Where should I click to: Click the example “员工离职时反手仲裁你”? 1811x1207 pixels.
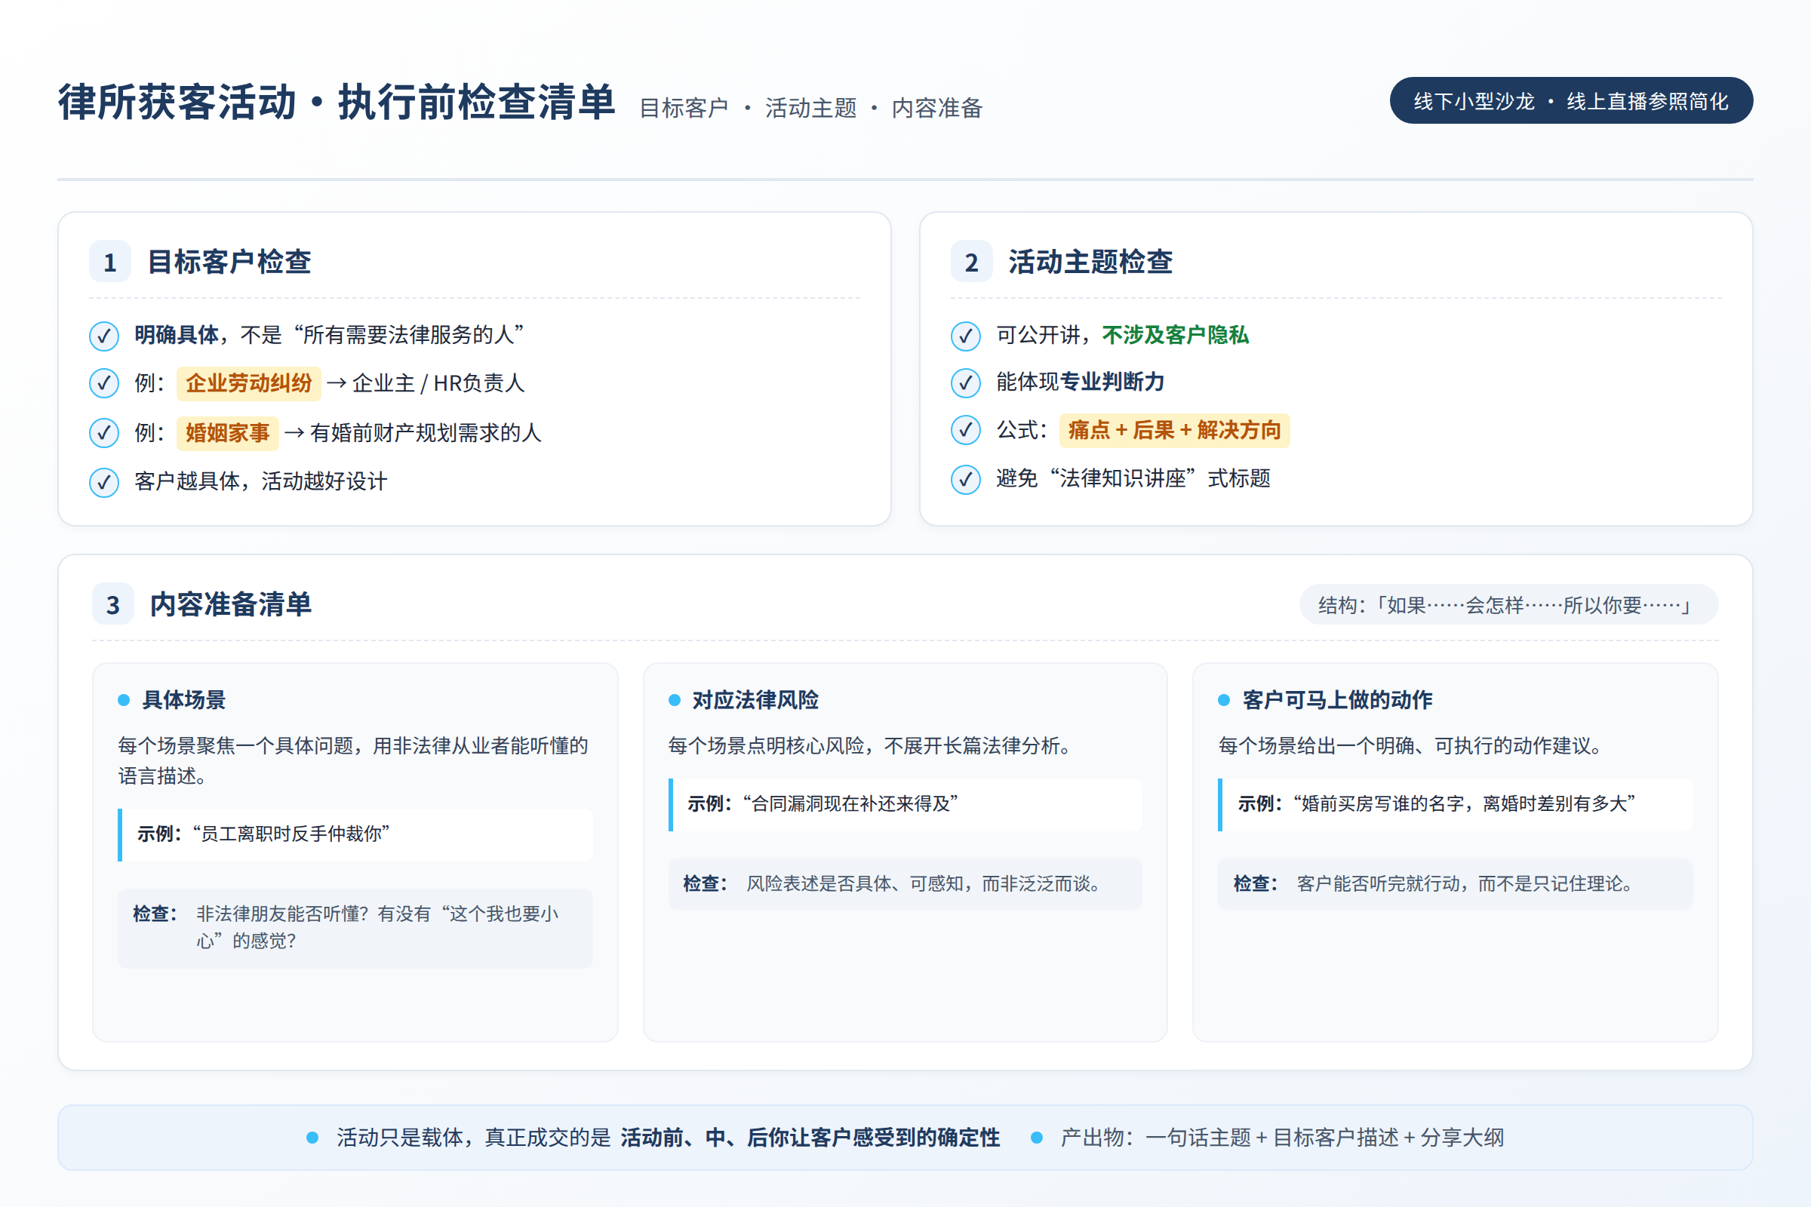(x=292, y=834)
